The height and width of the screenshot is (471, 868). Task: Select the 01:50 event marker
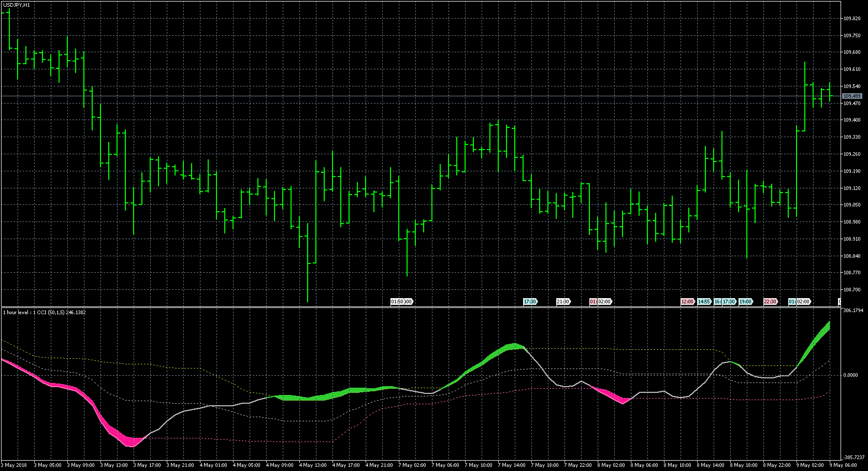[397, 301]
